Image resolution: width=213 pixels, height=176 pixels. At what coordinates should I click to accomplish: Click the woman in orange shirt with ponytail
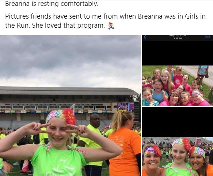click(x=124, y=143)
